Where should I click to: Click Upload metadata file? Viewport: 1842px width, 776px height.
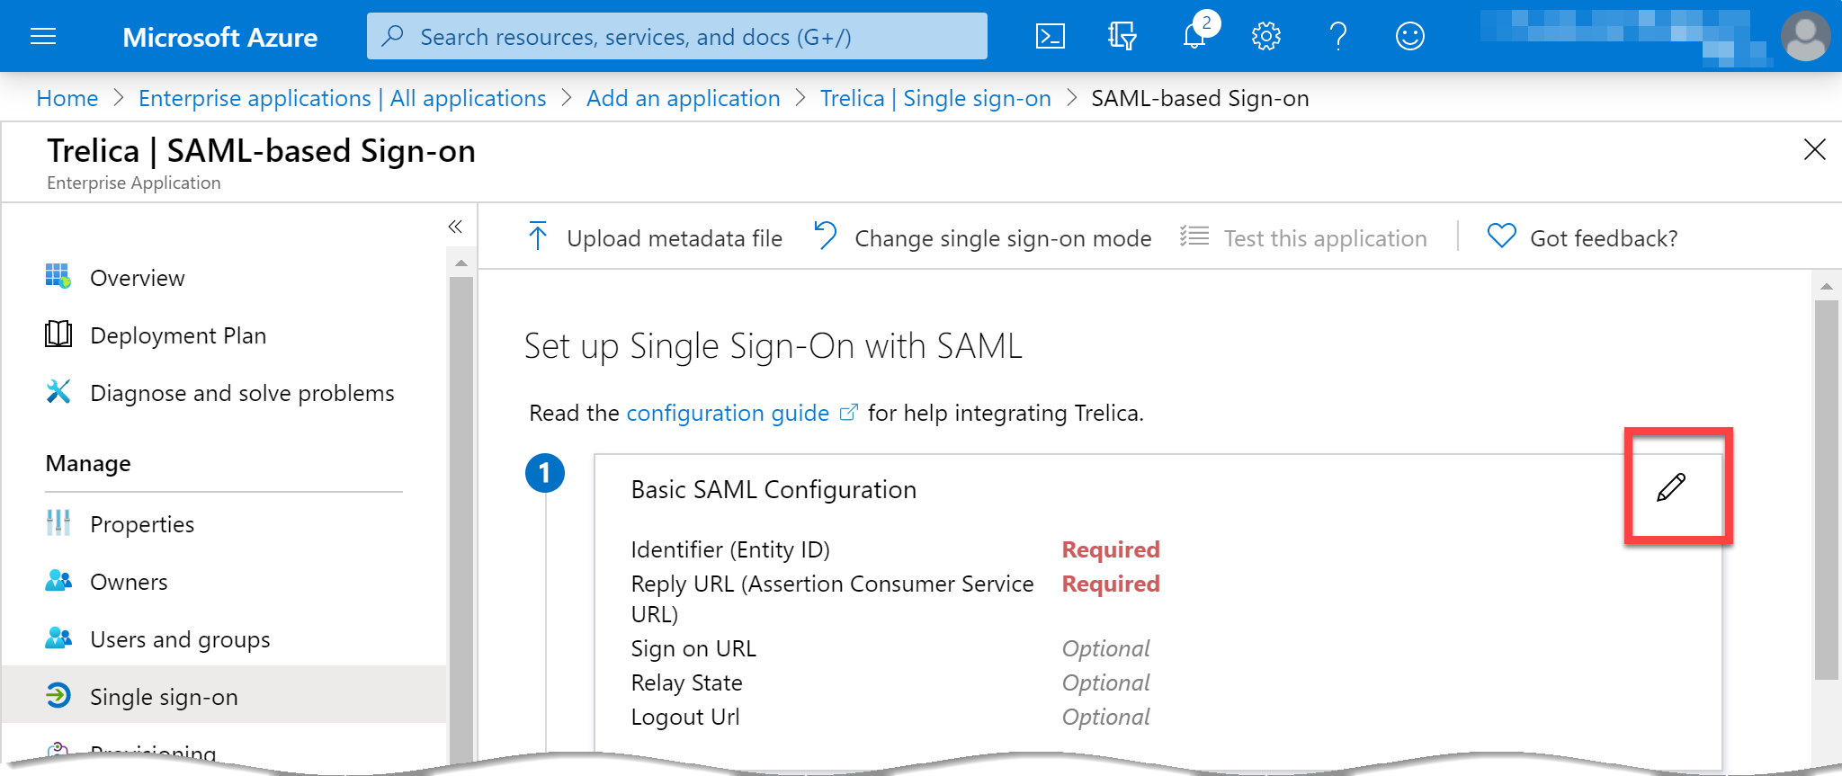[x=675, y=238]
